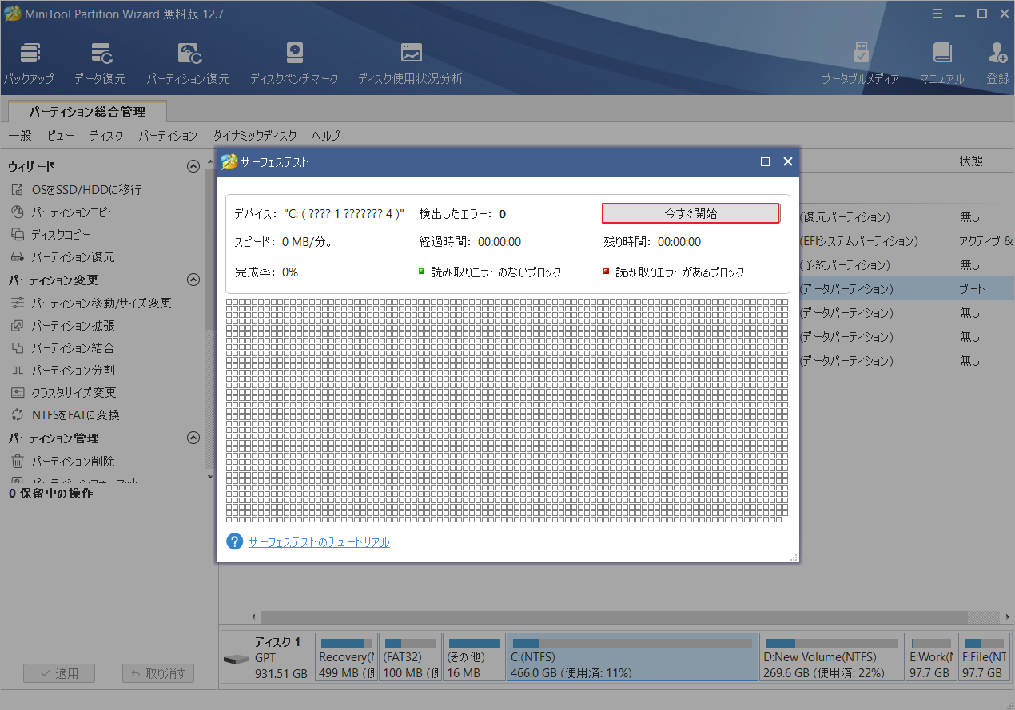Open the Help menu

point(325,136)
